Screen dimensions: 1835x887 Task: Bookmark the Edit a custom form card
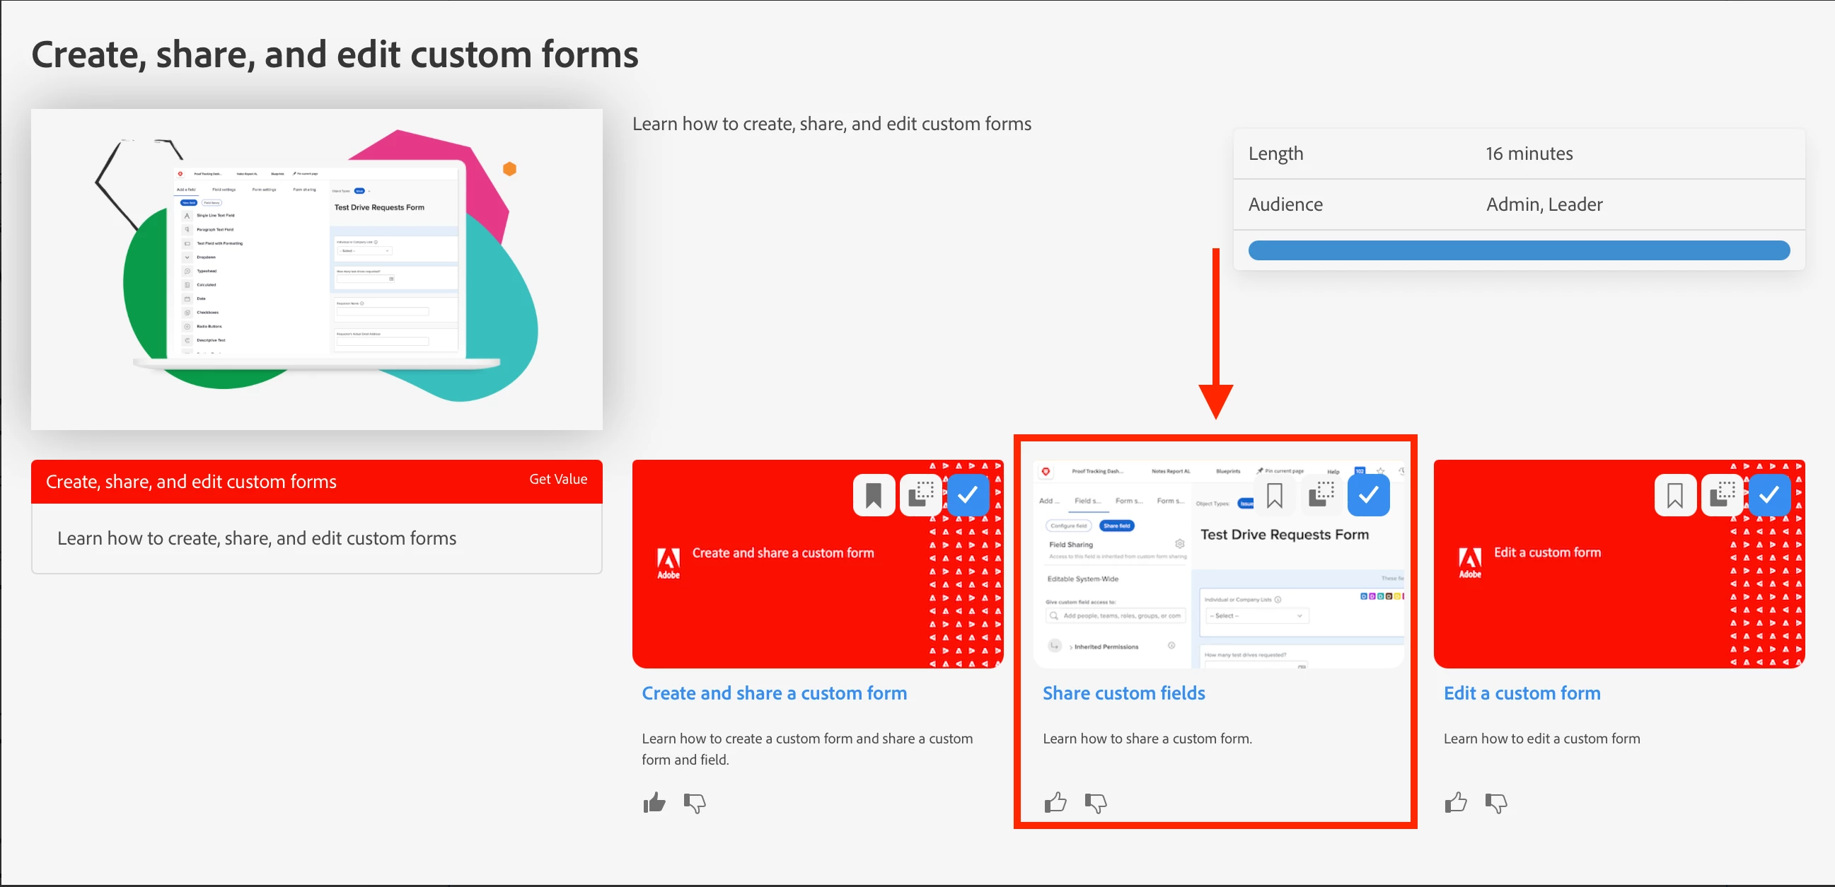point(1674,495)
